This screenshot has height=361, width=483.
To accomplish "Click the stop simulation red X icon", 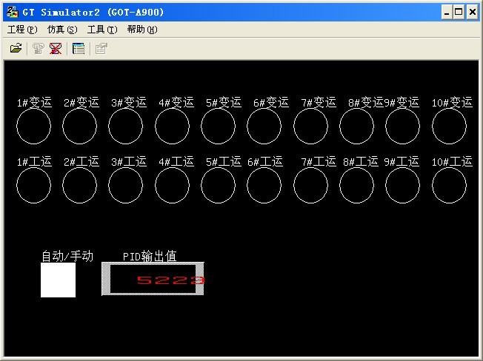I will coord(56,49).
